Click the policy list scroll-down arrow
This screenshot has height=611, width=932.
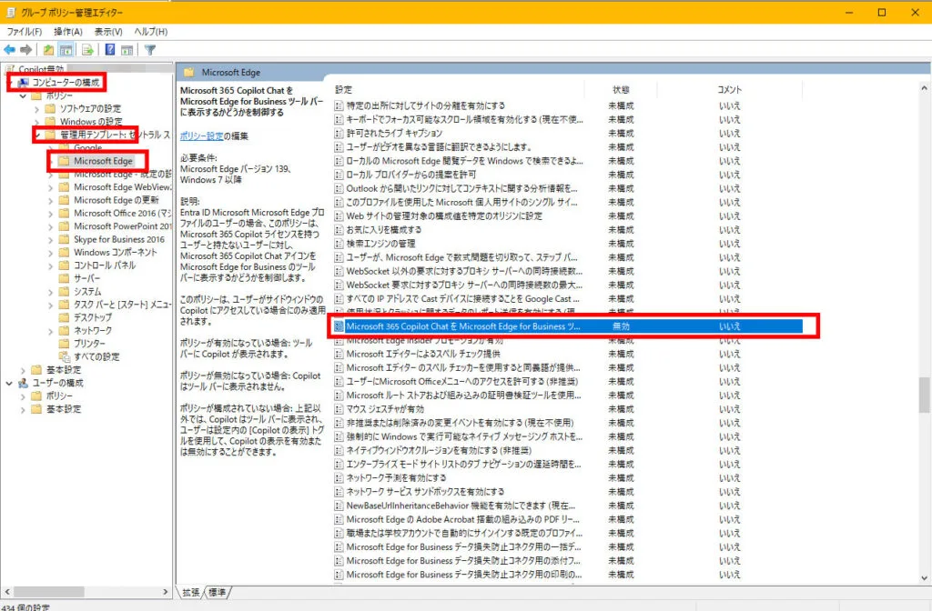pyautogui.click(x=925, y=577)
